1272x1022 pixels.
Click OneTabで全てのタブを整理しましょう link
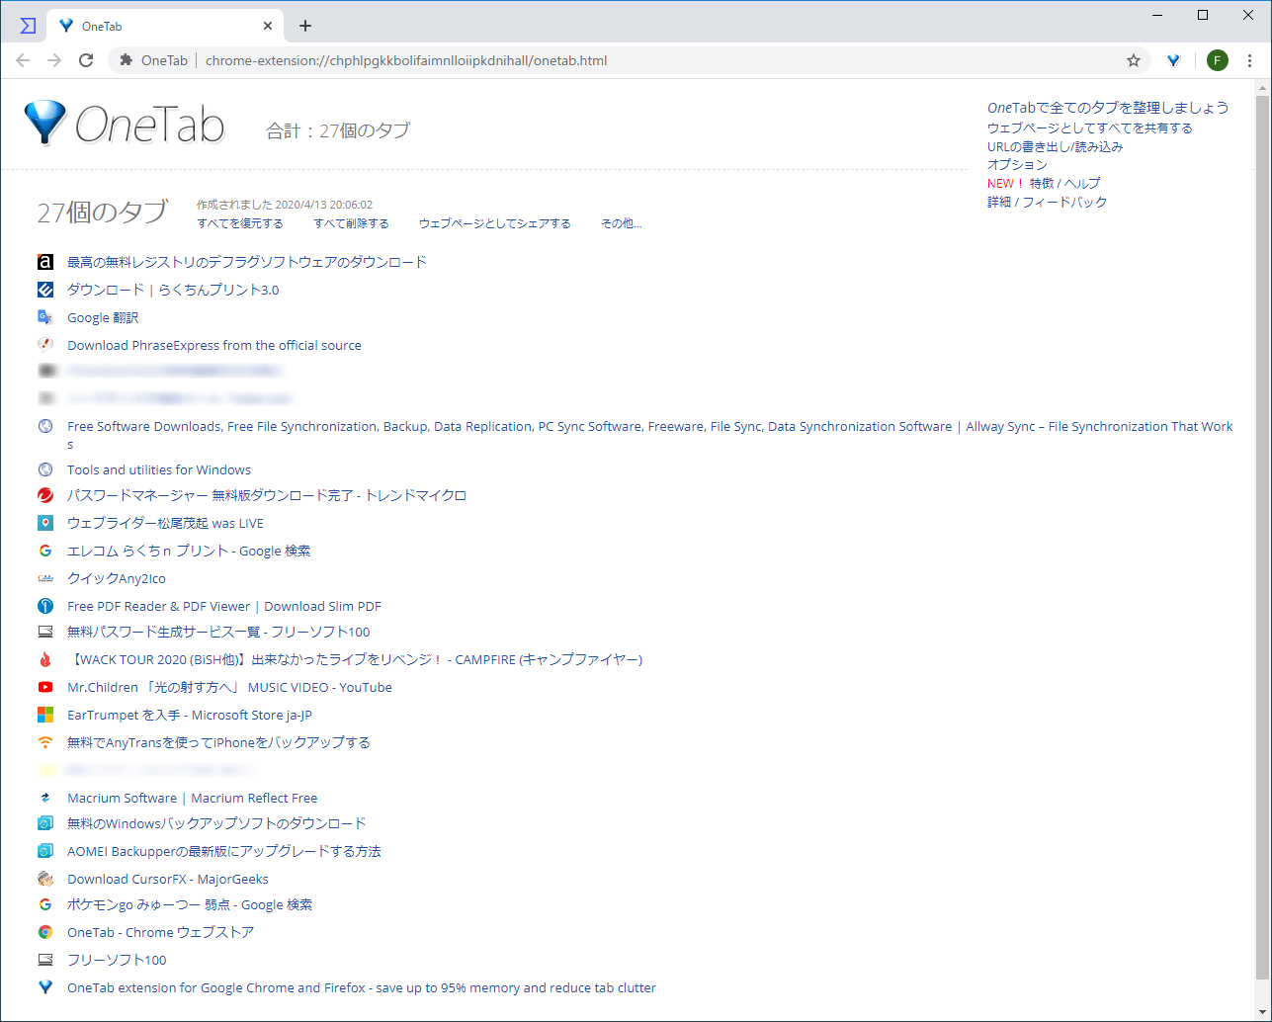(1108, 108)
